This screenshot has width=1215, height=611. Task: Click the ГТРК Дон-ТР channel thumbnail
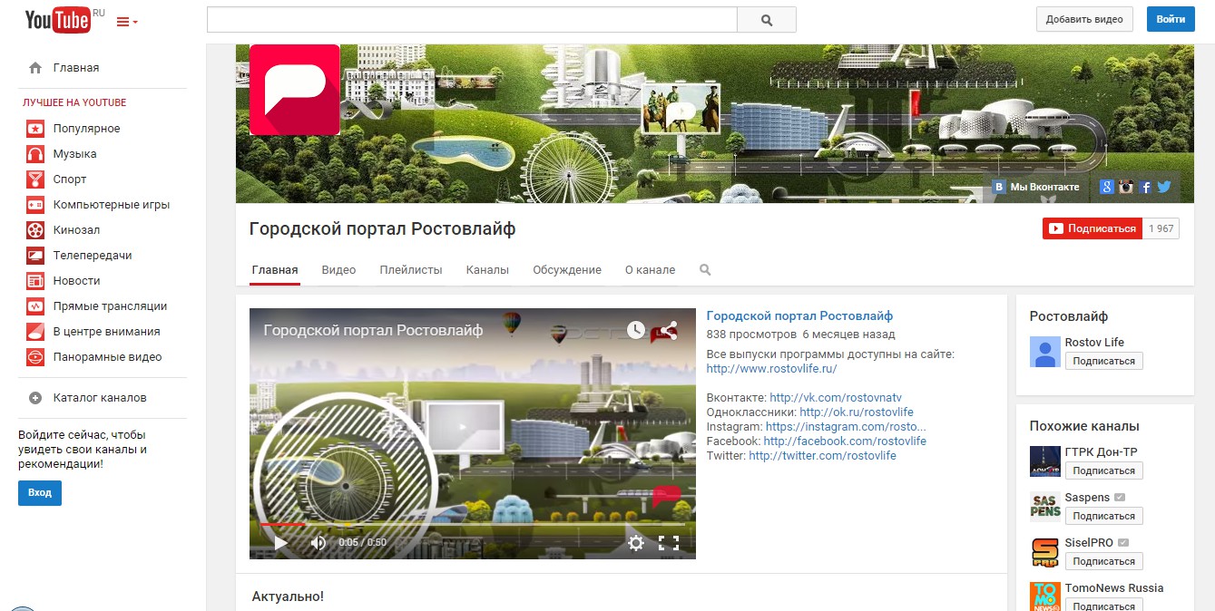pos(1045,461)
